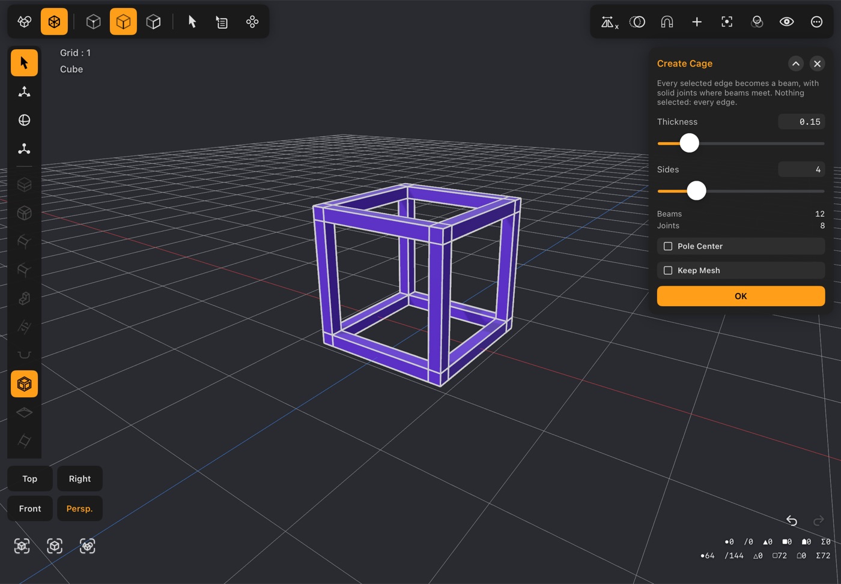Click the Sides value field

tap(801, 170)
